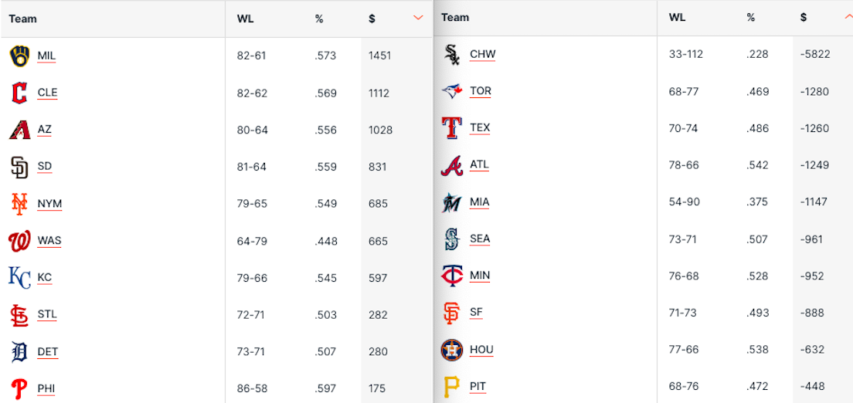Click the Cleveland Guardians logo icon
Screen dimensions: 853x403
[x=20, y=93]
